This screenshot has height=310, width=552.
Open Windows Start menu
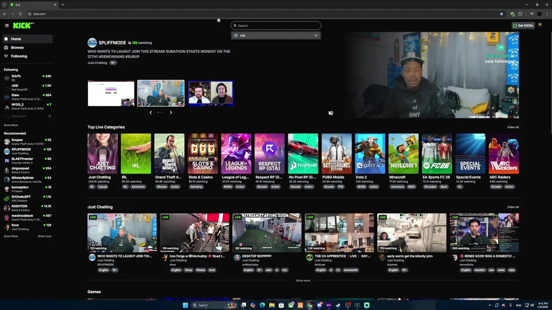pos(185,305)
